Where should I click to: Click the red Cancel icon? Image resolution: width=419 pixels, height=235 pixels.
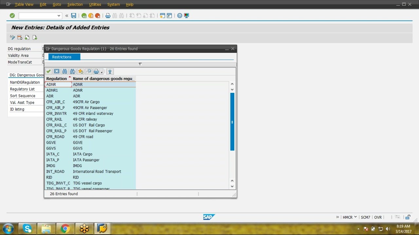[98, 16]
